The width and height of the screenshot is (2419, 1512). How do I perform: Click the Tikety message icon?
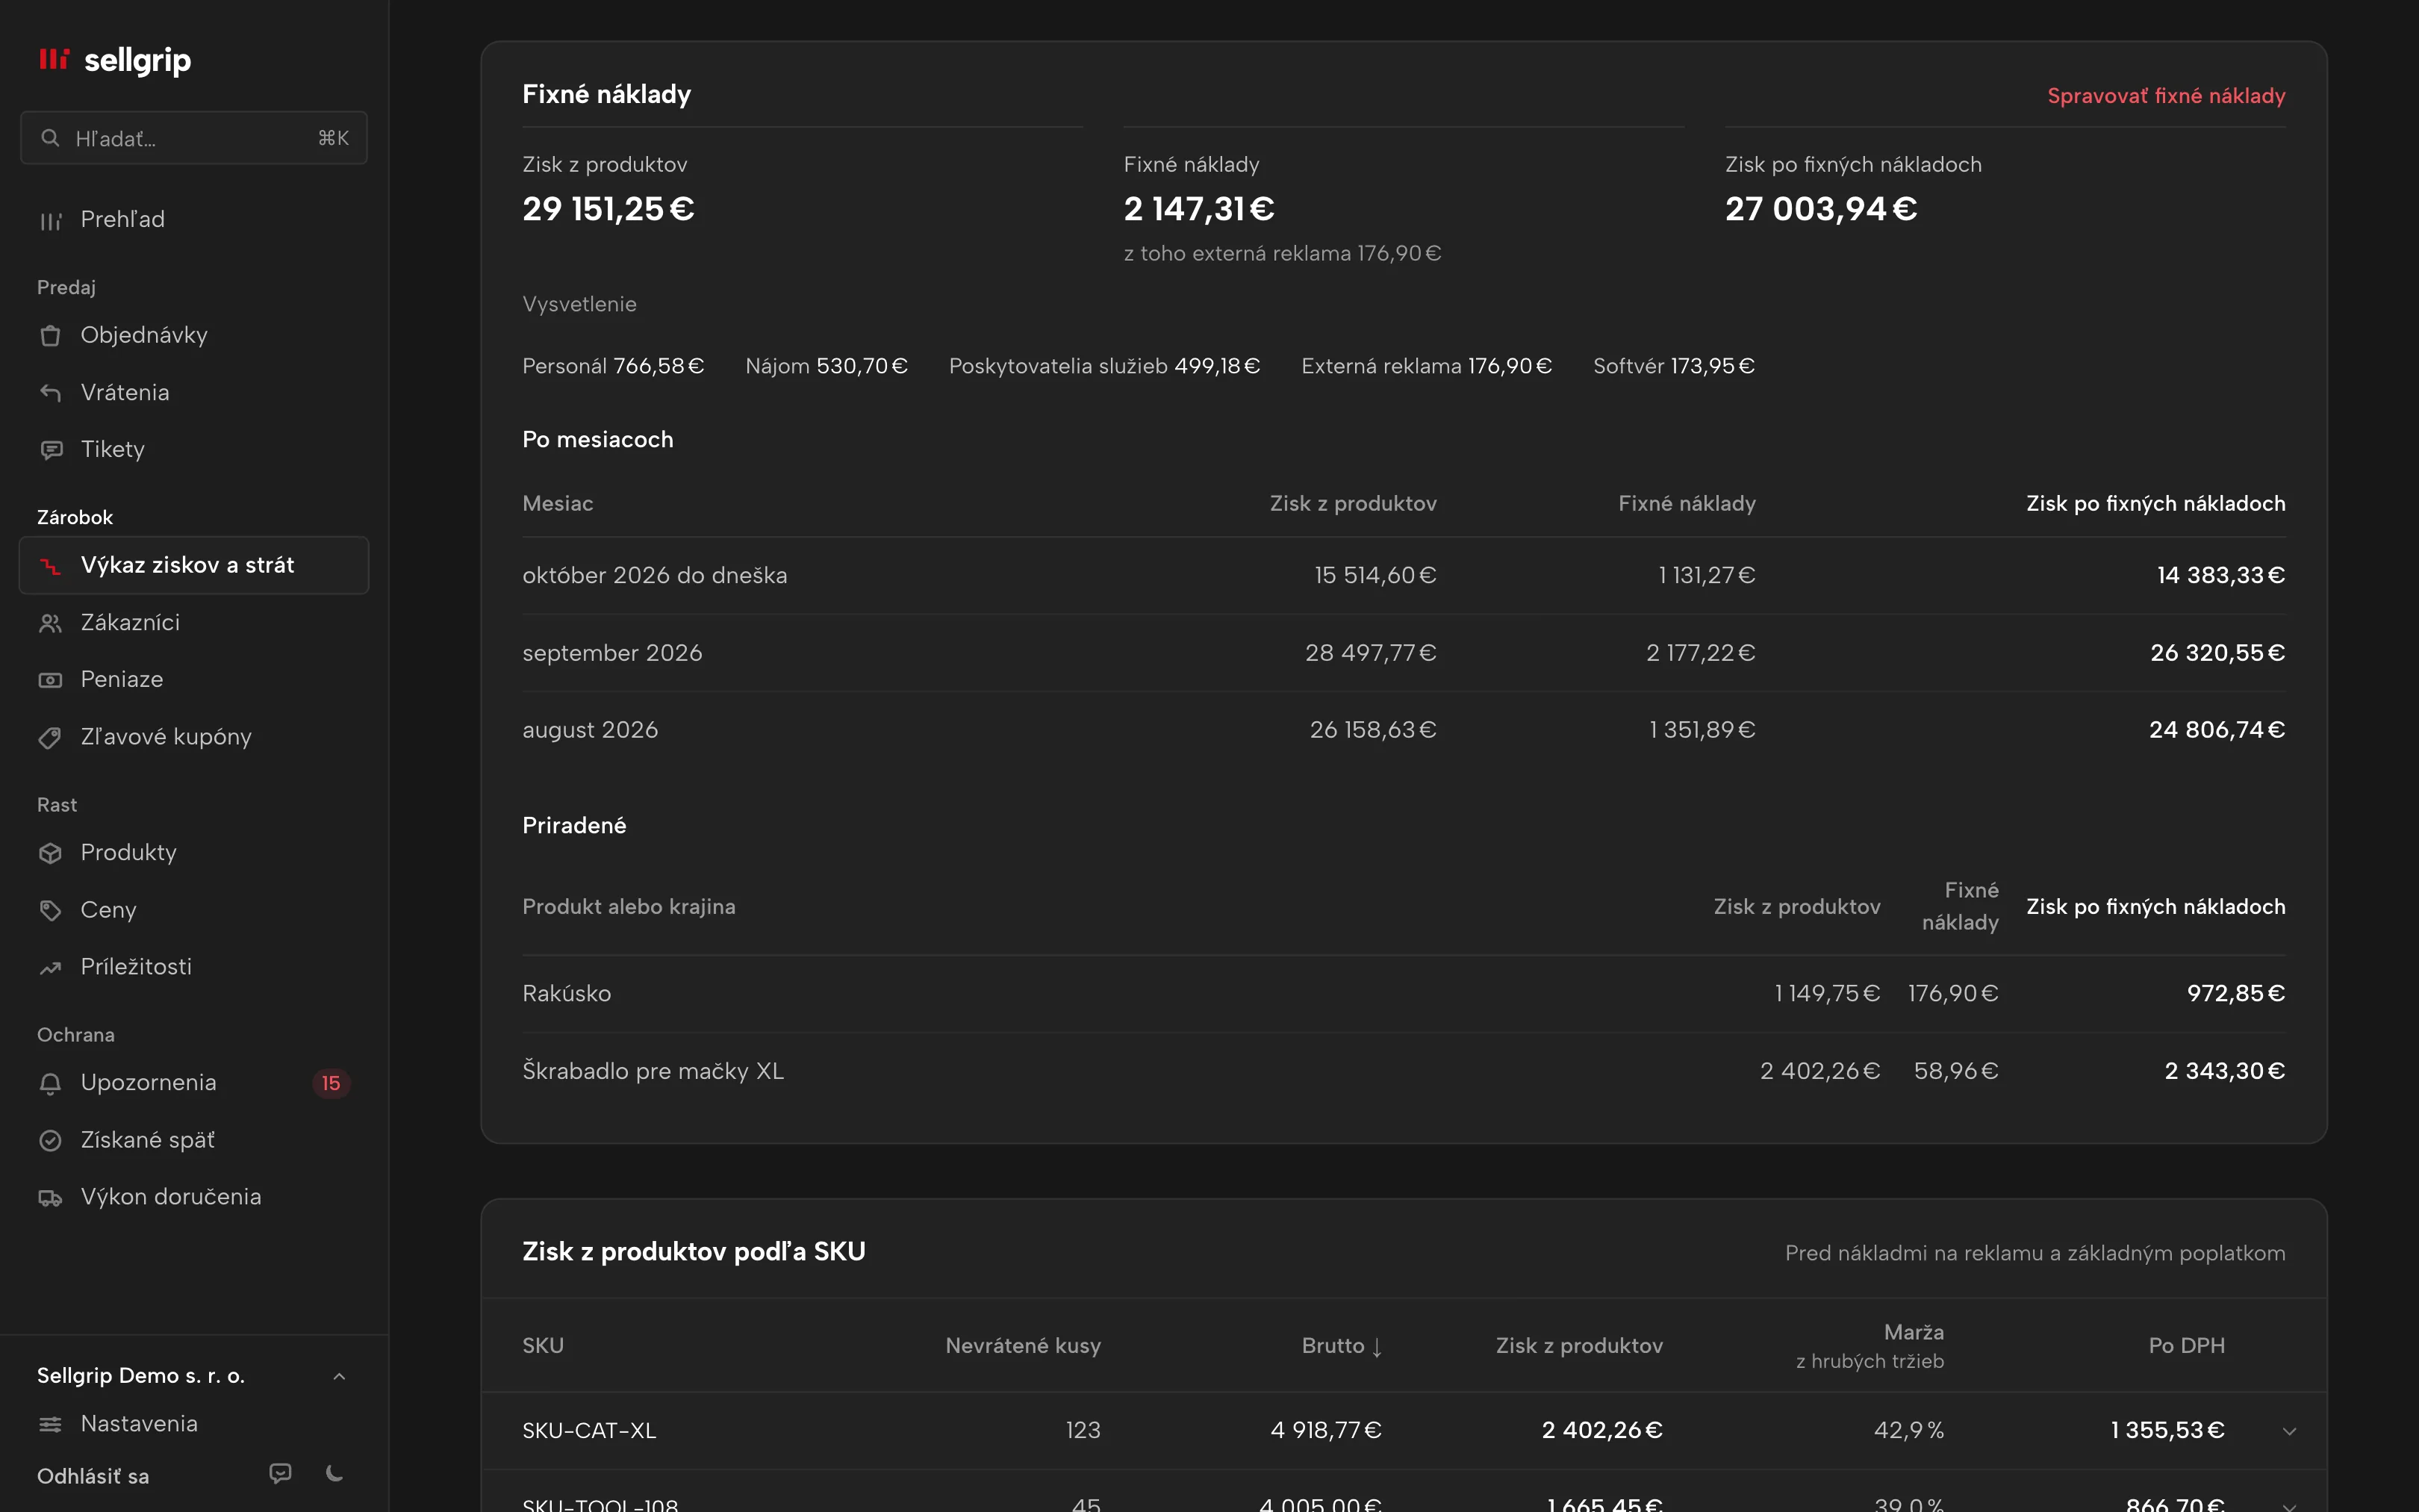(x=50, y=450)
